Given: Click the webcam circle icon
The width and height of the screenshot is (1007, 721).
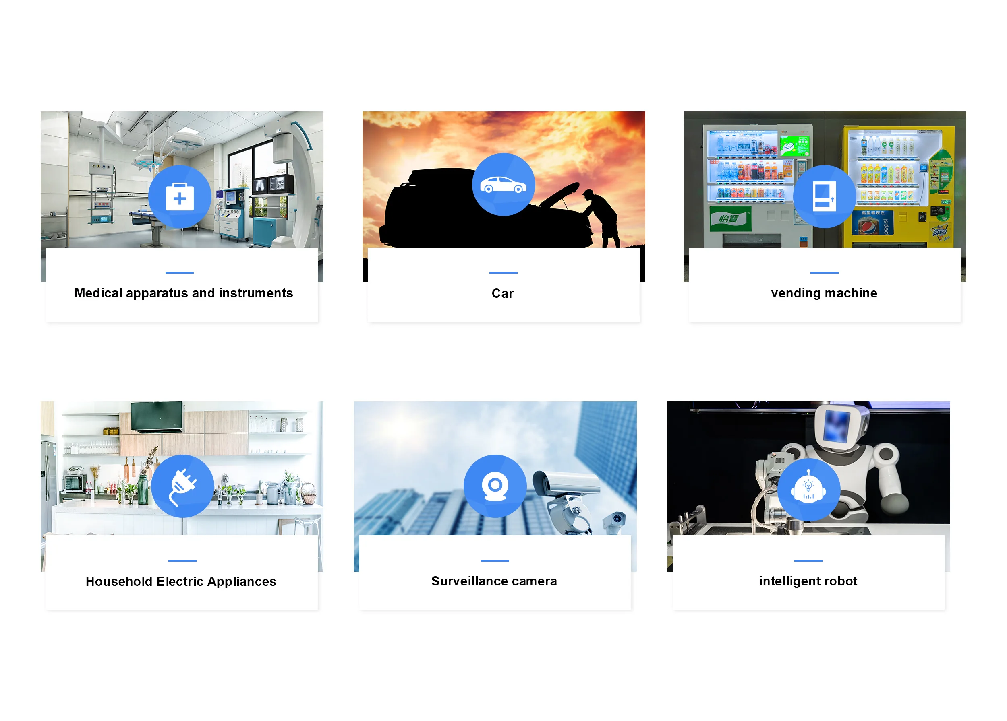Looking at the screenshot, I should [x=495, y=486].
